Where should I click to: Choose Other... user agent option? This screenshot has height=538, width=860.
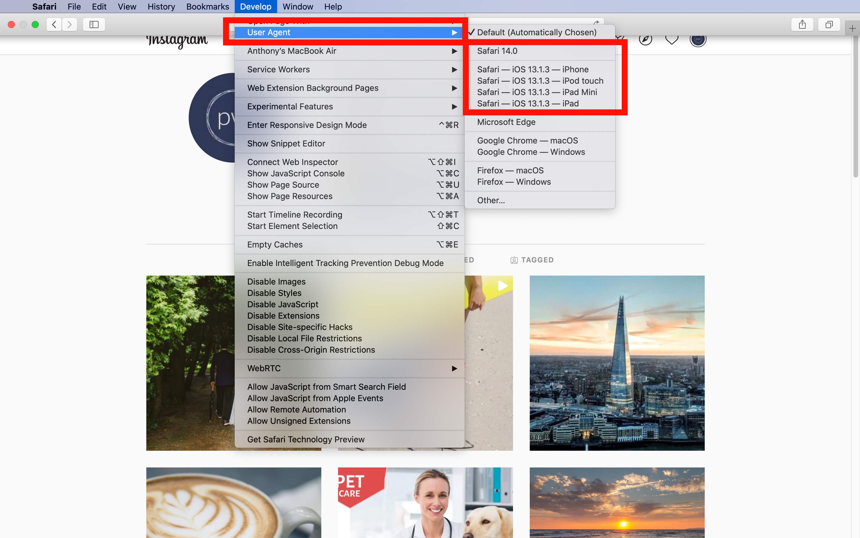coord(540,200)
